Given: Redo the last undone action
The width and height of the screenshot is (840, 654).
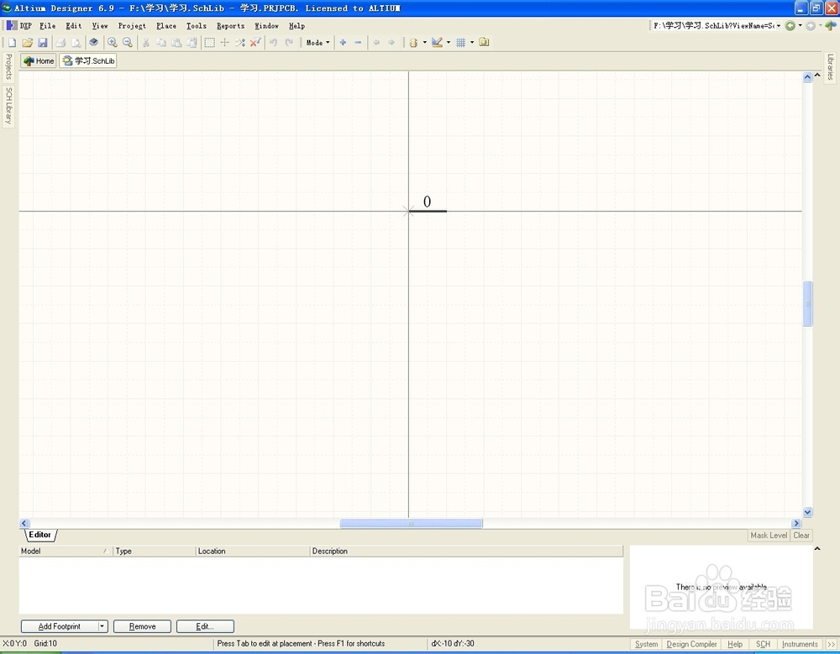Looking at the screenshot, I should click(289, 42).
